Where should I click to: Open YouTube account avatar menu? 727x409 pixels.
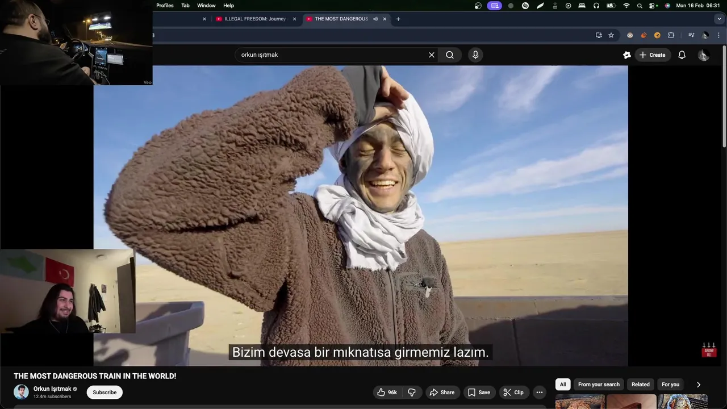point(703,55)
